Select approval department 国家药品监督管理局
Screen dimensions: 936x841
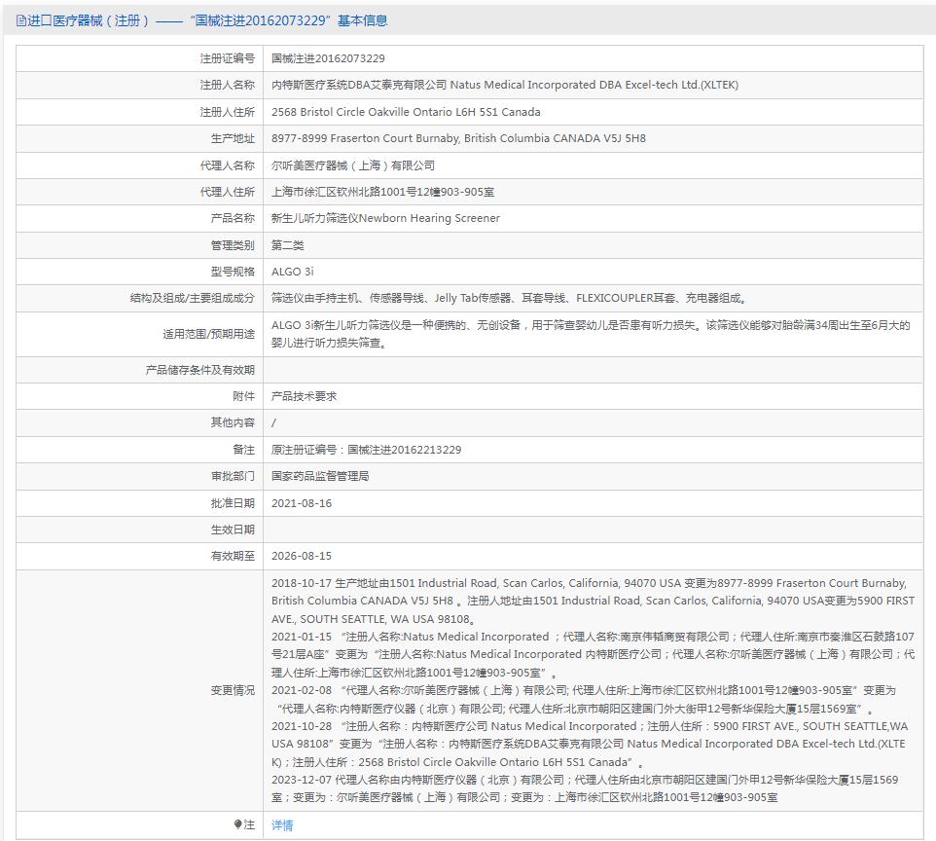click(x=320, y=476)
